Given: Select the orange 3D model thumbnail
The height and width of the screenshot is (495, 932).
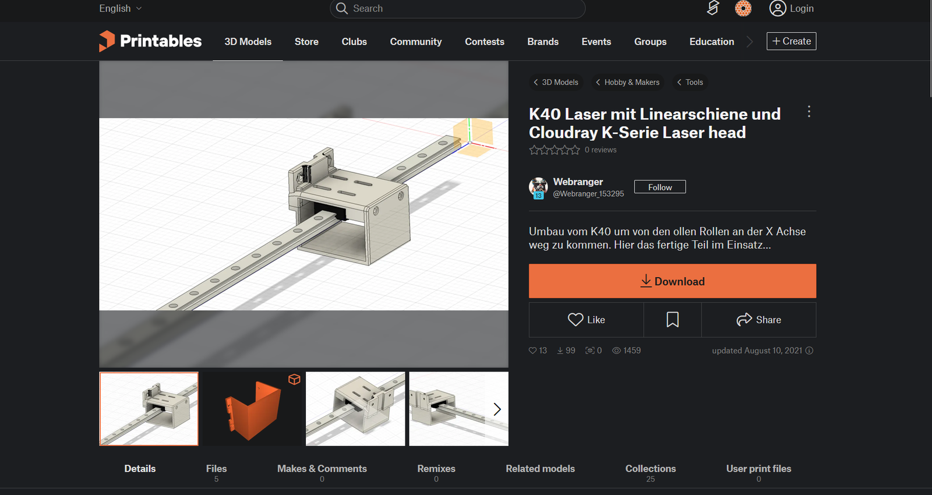Looking at the screenshot, I should pos(252,409).
